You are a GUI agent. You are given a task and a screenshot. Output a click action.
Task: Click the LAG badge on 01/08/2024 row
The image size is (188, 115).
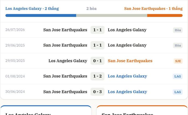[178, 76]
